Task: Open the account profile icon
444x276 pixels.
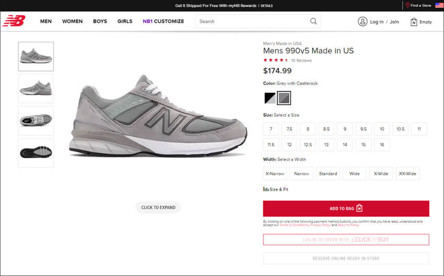Action: coord(362,21)
